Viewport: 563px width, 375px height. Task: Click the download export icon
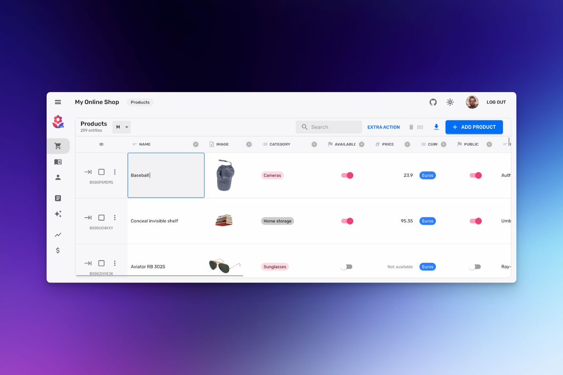tap(436, 127)
